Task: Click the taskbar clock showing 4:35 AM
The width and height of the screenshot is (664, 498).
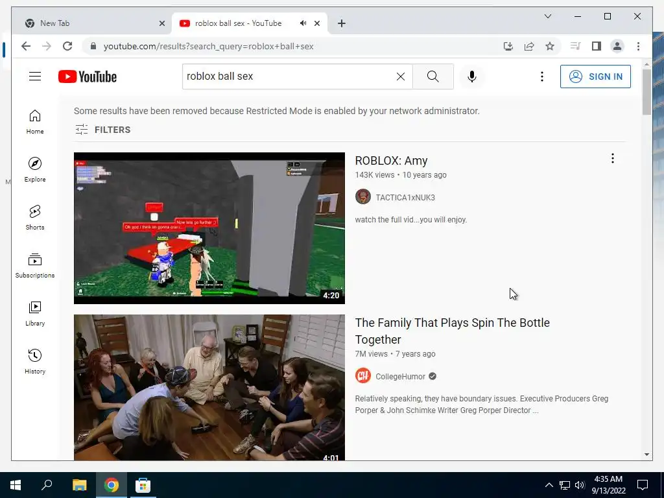Action: point(608,485)
